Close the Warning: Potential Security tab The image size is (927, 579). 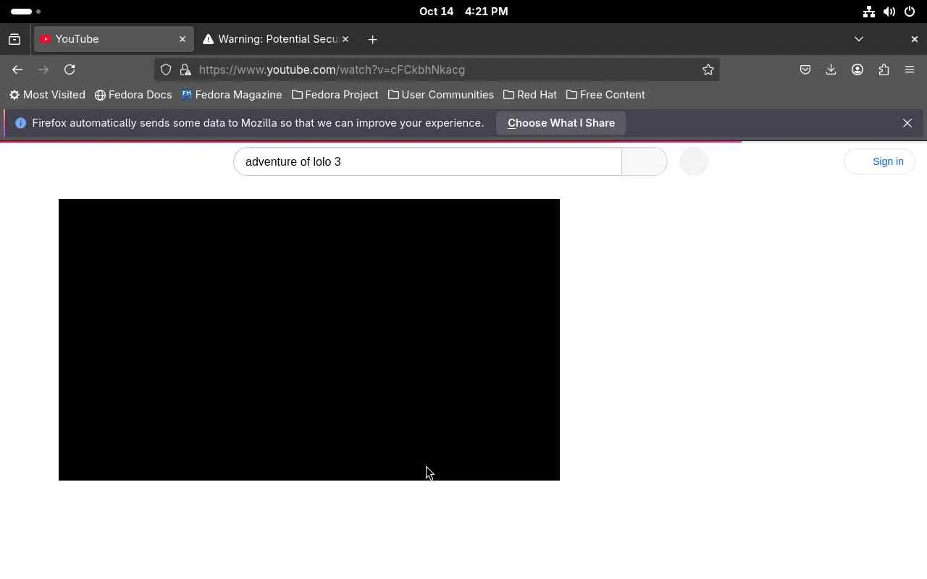[345, 39]
